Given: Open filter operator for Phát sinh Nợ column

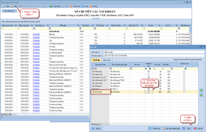Looking at the screenshot, I should pyautogui.click(x=109, y=29).
